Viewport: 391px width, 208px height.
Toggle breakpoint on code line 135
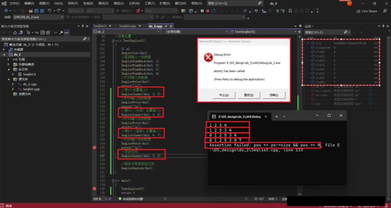tap(94, 189)
